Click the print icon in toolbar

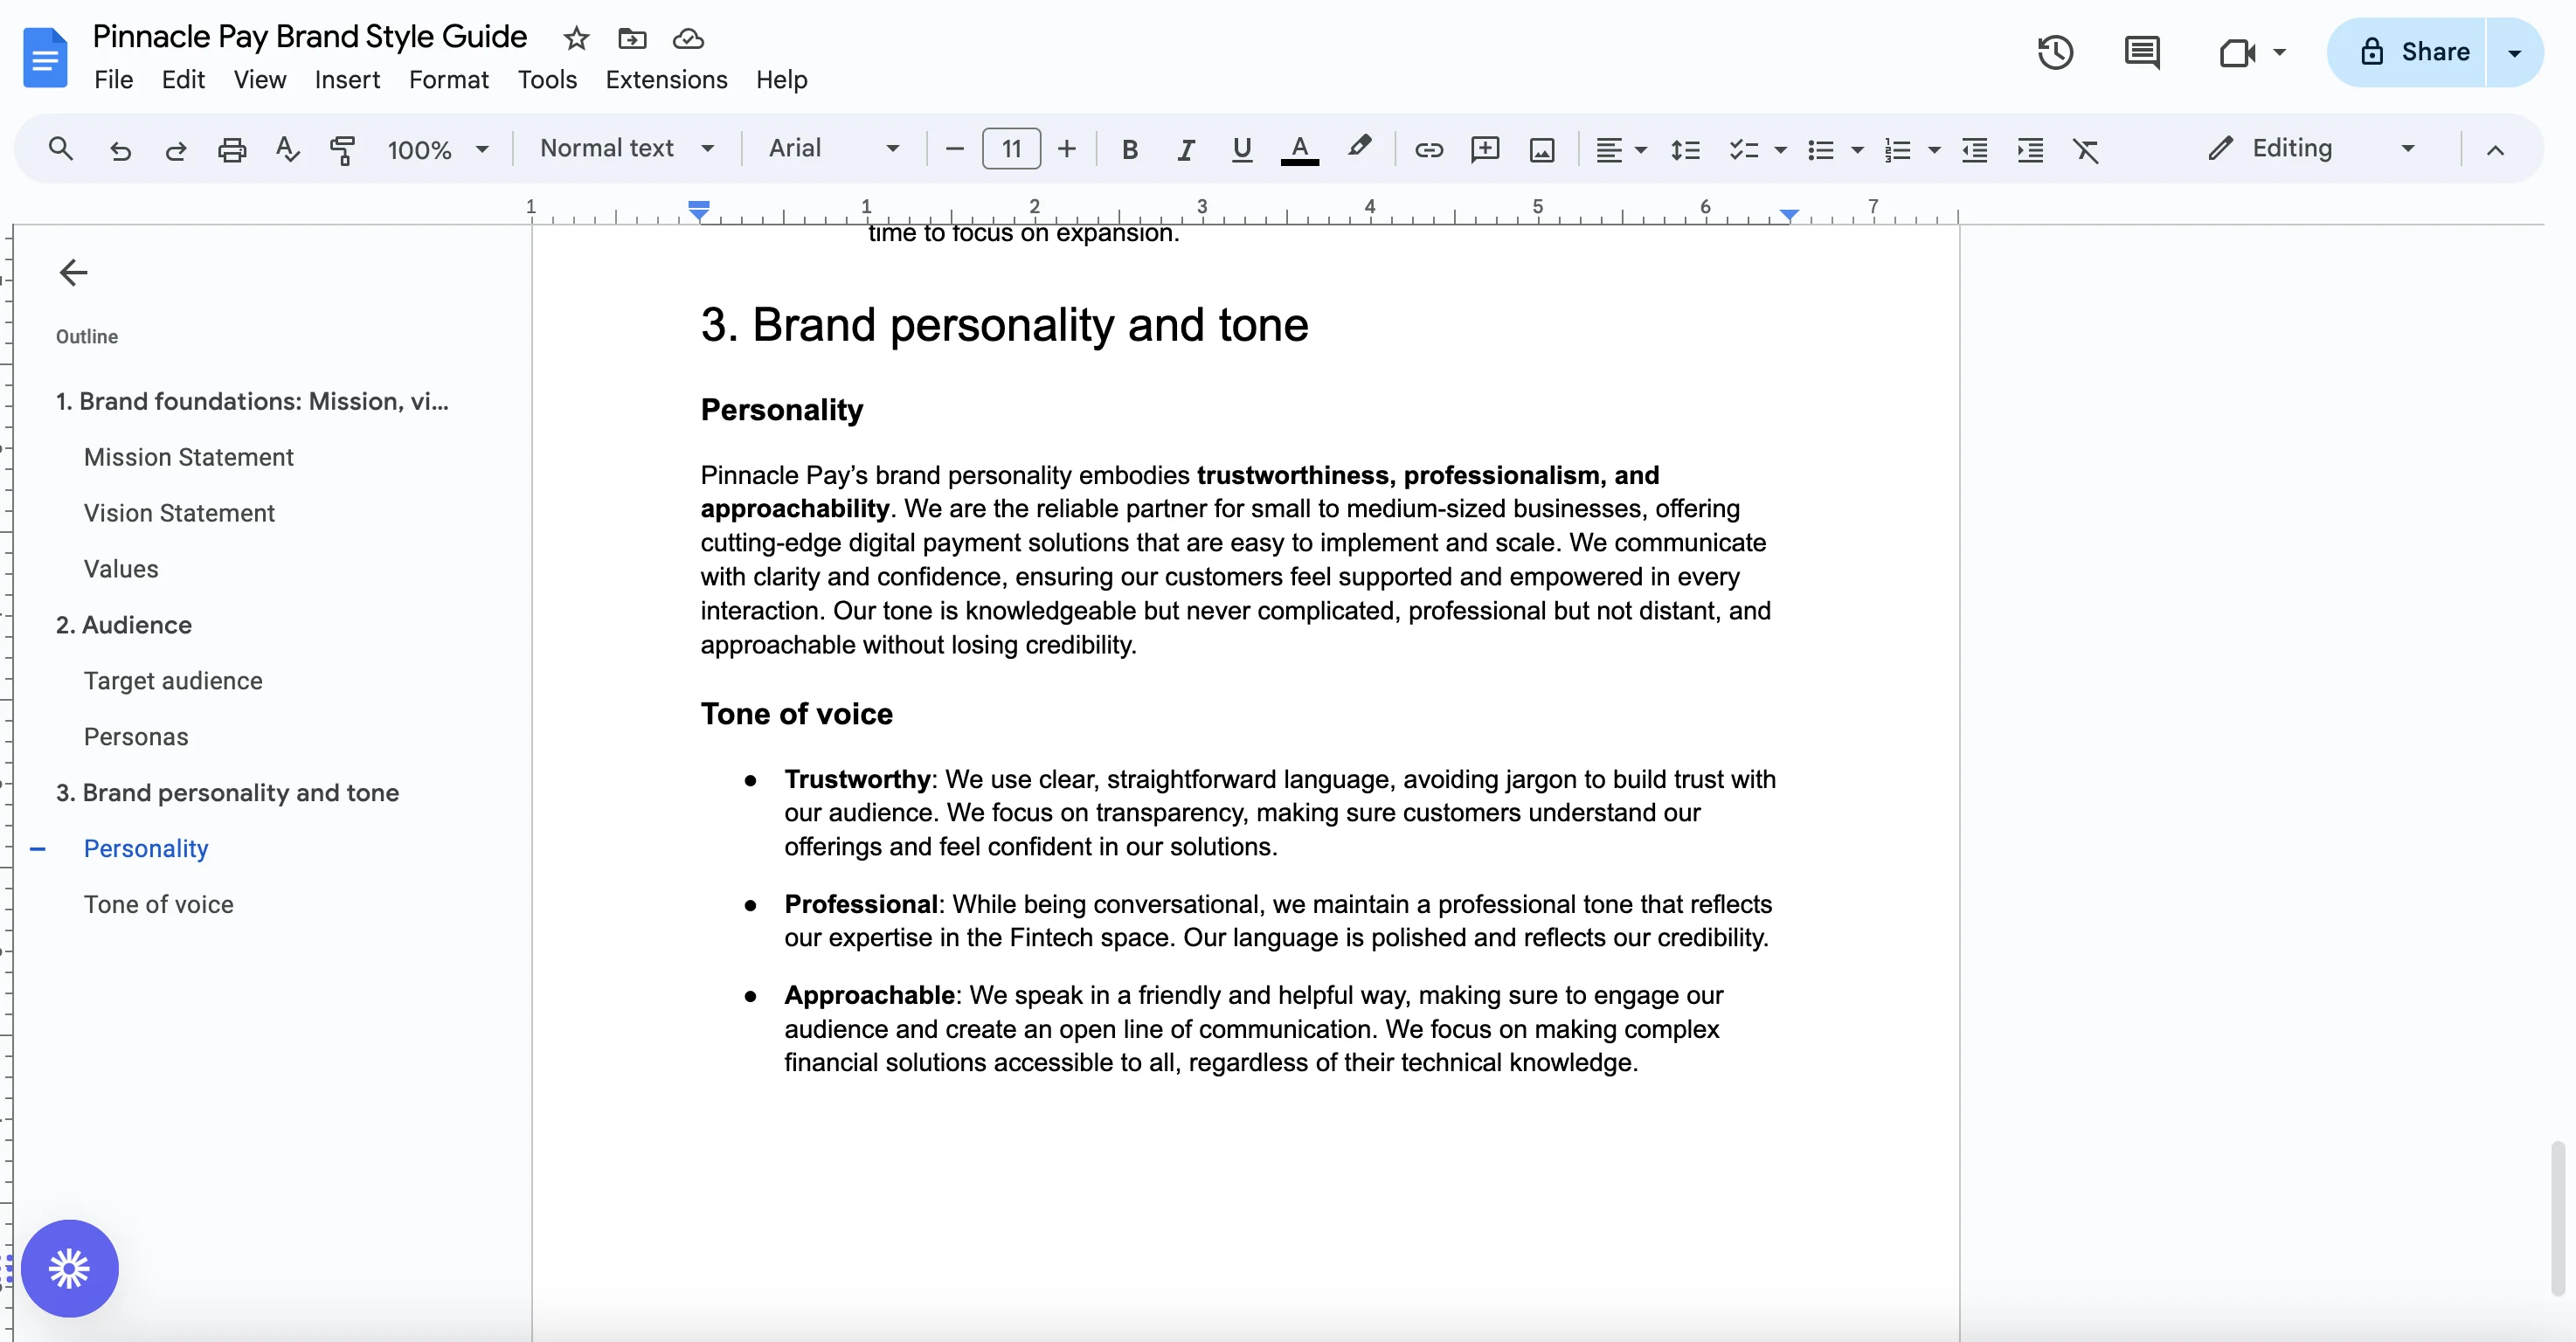pyautogui.click(x=231, y=150)
